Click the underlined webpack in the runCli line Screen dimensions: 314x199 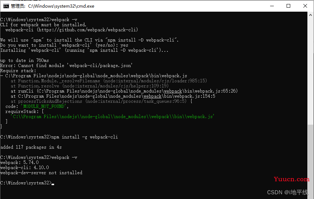click(x=173, y=91)
